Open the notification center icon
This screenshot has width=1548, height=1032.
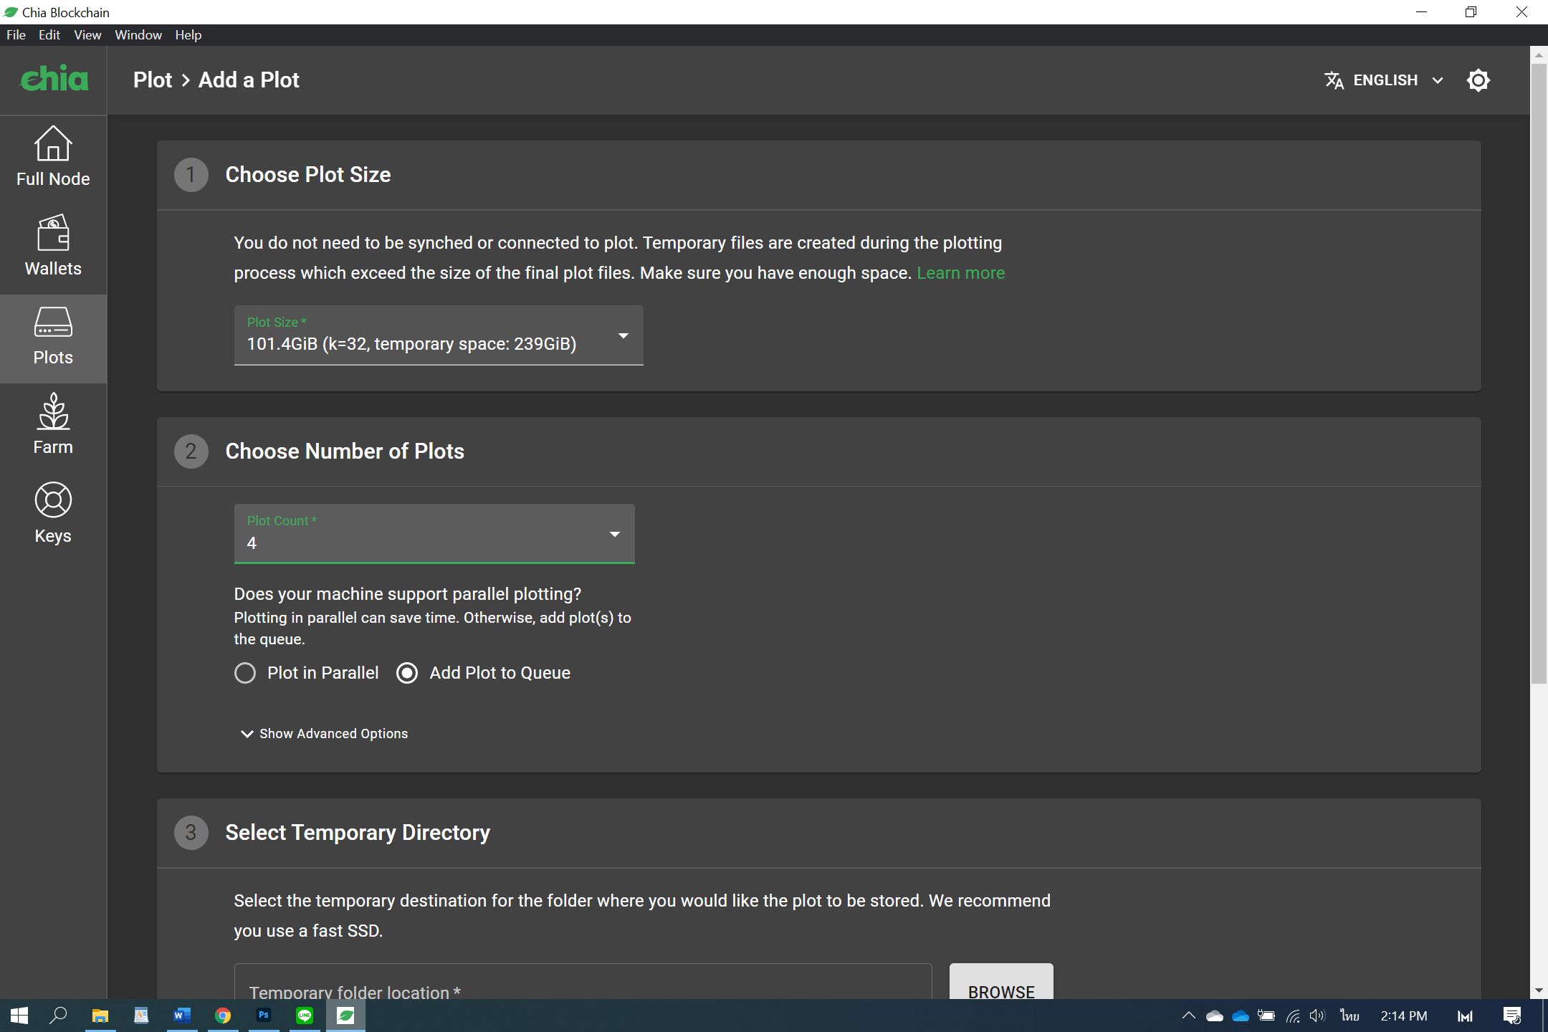tap(1512, 1016)
